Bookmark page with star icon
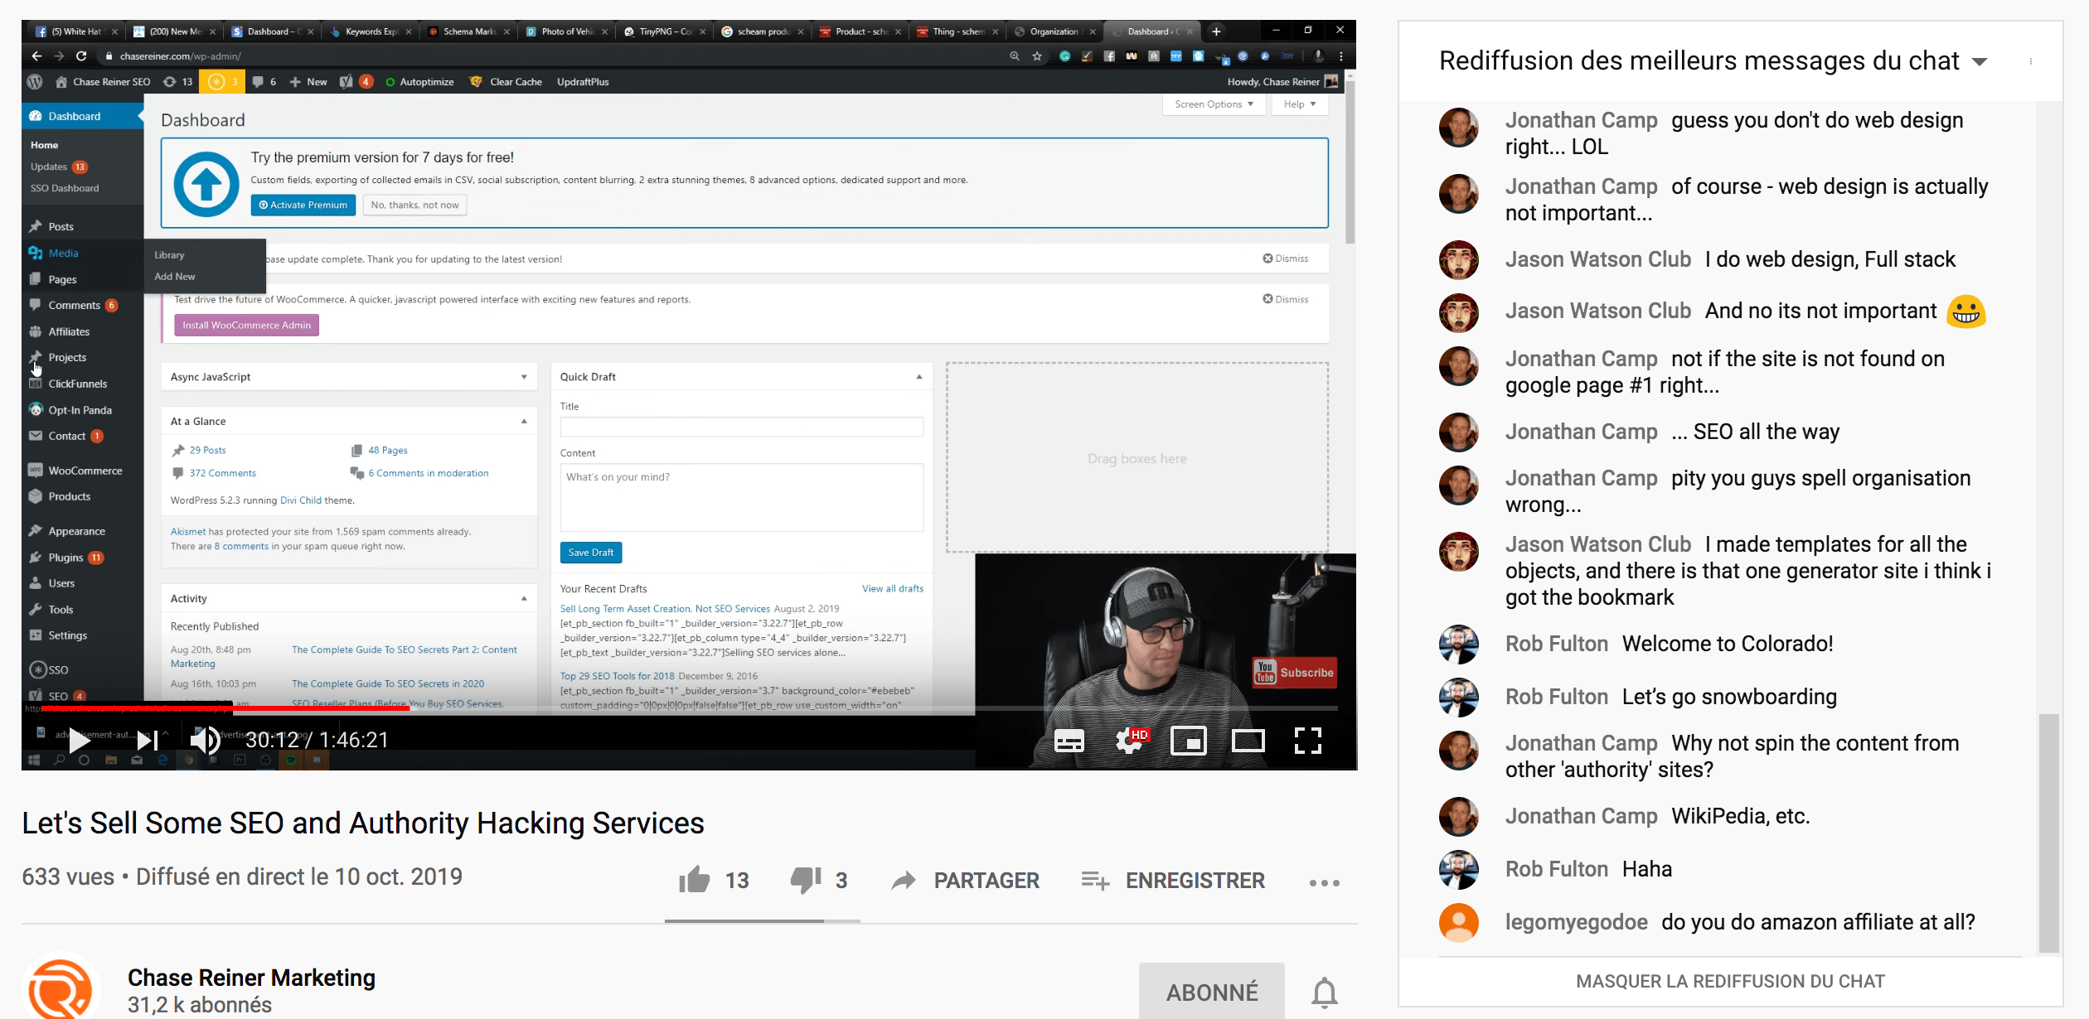This screenshot has height=1019, width=2089. [1037, 56]
